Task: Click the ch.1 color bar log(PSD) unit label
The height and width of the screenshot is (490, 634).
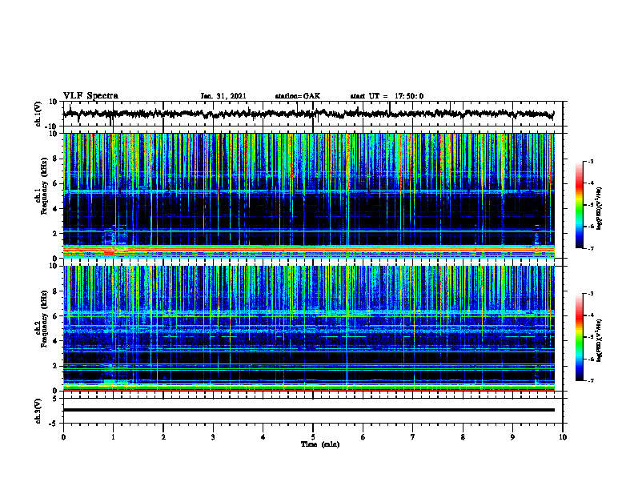Action: click(x=600, y=208)
